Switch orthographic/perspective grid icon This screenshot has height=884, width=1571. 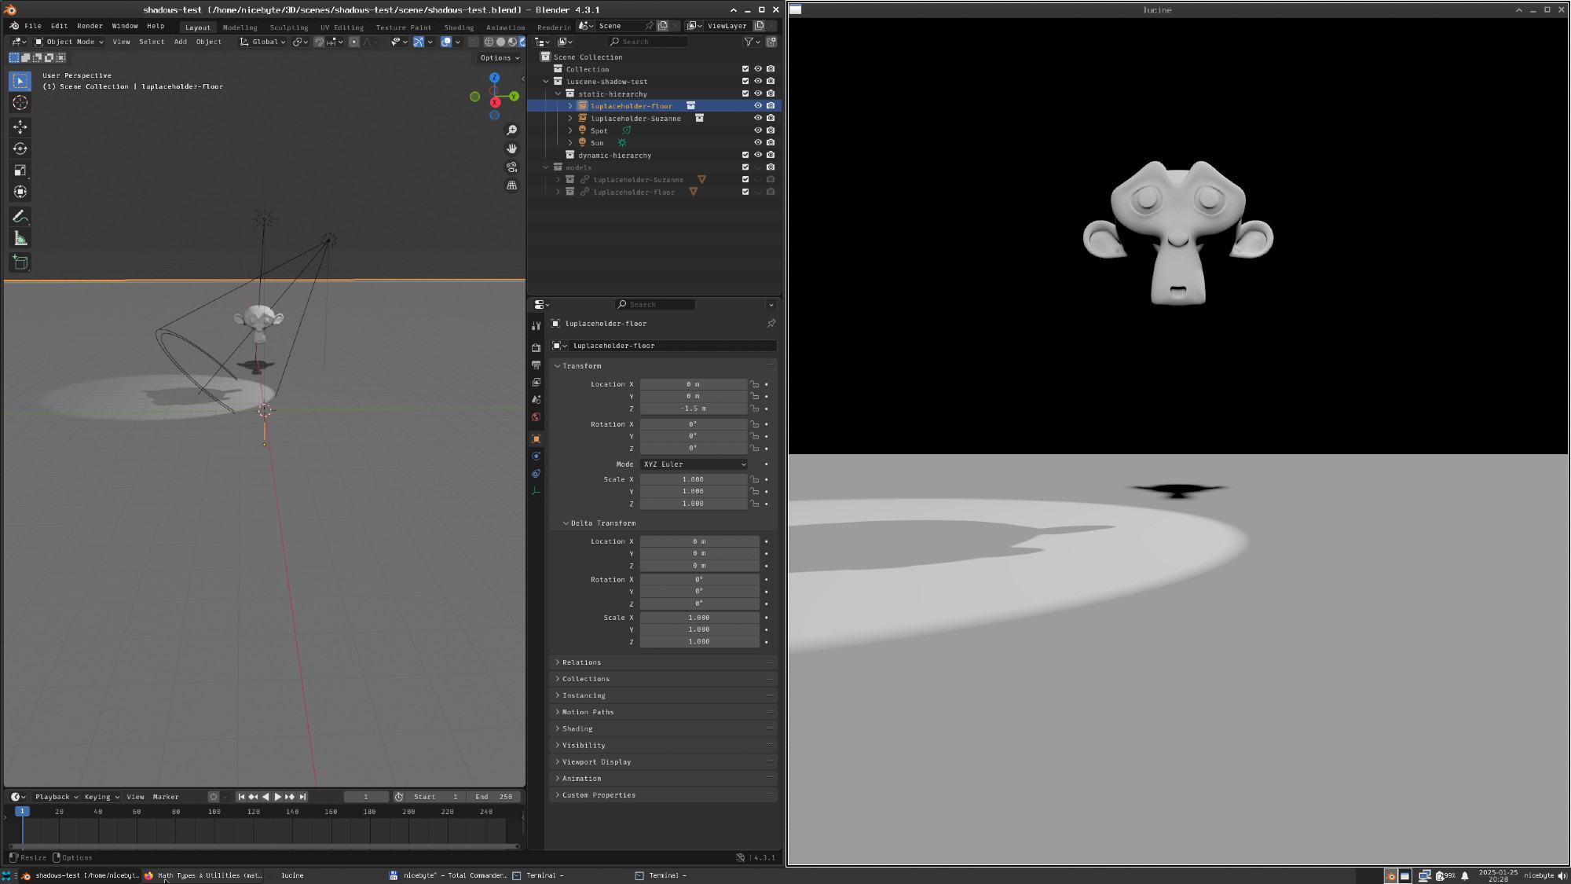click(x=512, y=185)
